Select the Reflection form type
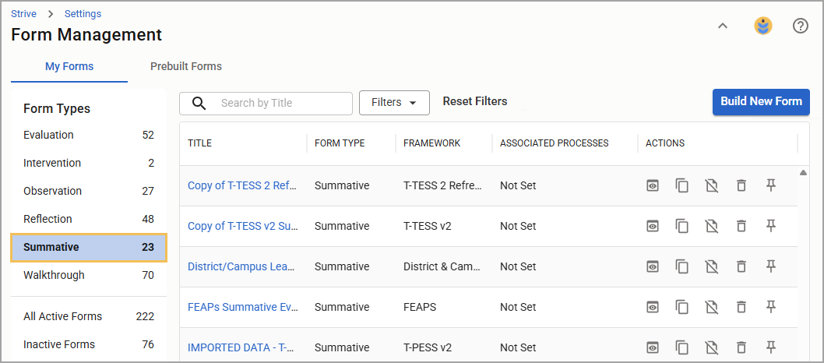The width and height of the screenshot is (824, 363). [89, 219]
